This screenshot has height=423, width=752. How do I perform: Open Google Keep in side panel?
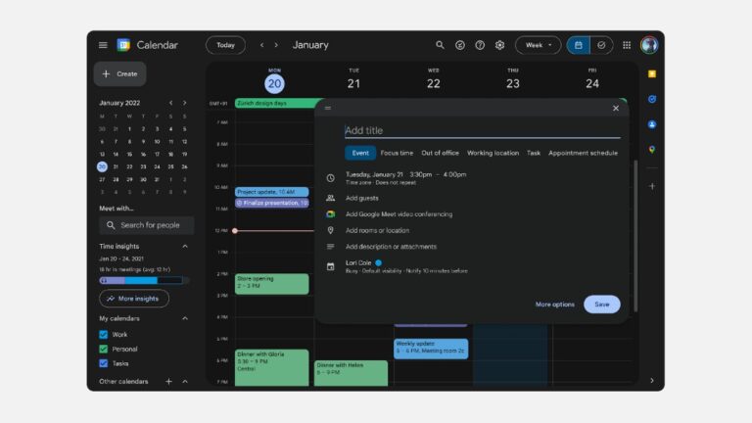(x=651, y=73)
